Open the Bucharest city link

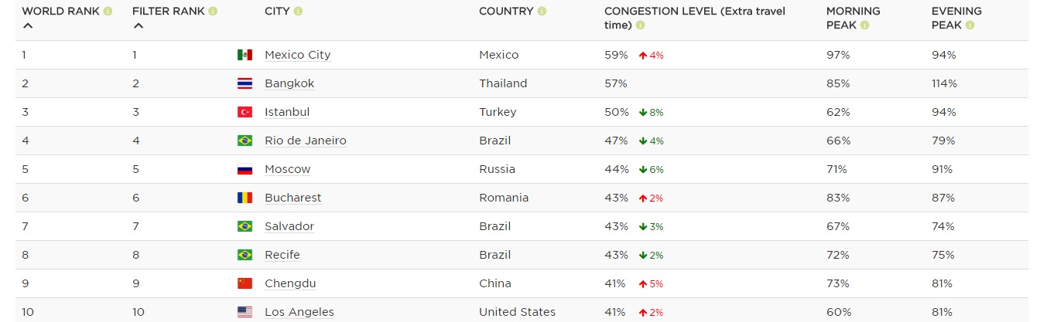click(x=293, y=198)
